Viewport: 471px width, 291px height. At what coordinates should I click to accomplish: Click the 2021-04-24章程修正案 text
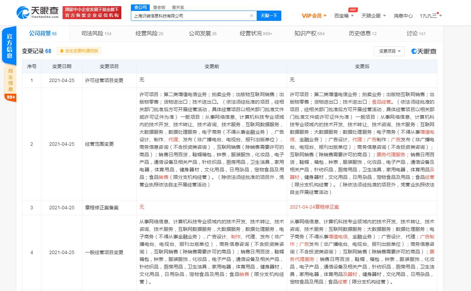(314, 207)
